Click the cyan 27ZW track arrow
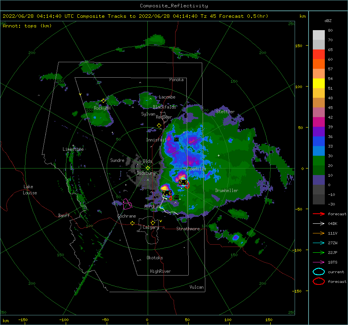Screen dimensions: 348x325 [319, 243]
